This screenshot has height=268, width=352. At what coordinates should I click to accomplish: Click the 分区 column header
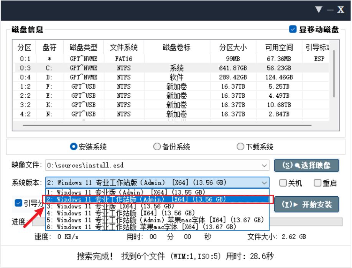coord(24,48)
